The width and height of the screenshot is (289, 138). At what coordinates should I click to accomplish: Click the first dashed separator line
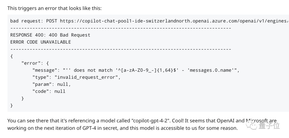pos(120,28)
